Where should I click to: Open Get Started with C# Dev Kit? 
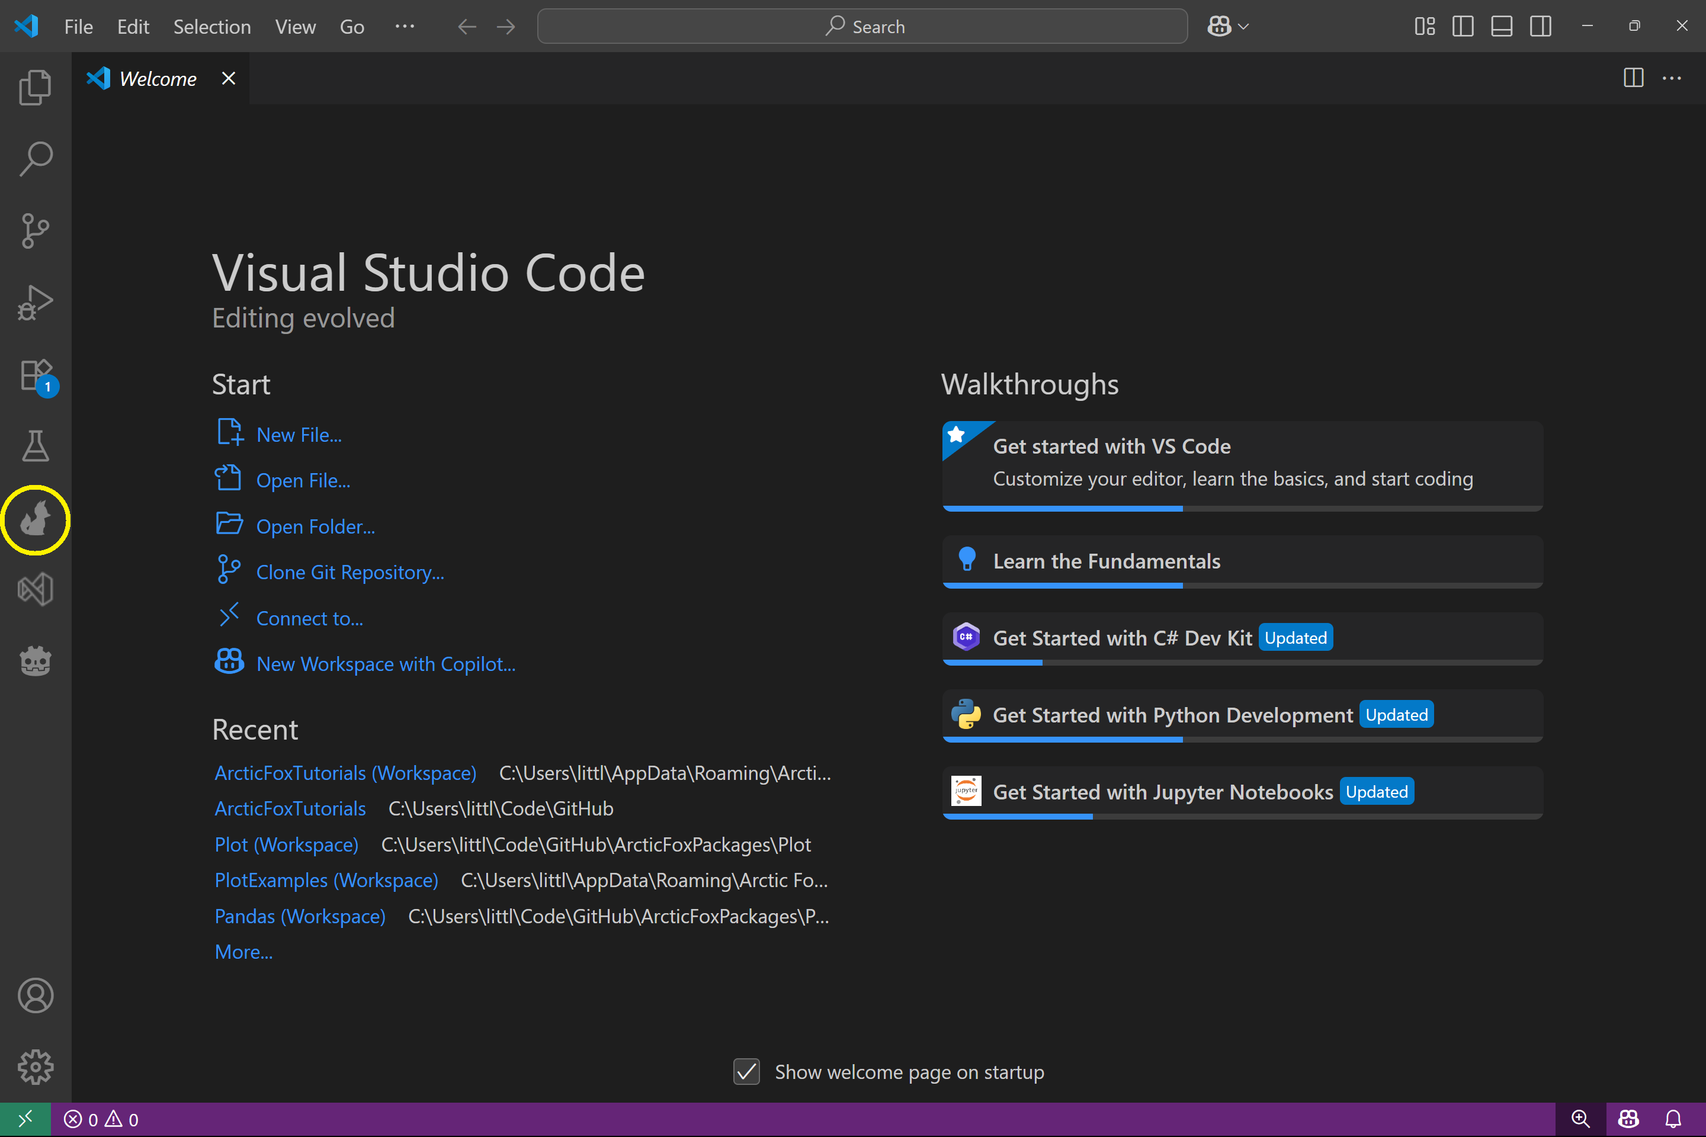[1242, 639]
